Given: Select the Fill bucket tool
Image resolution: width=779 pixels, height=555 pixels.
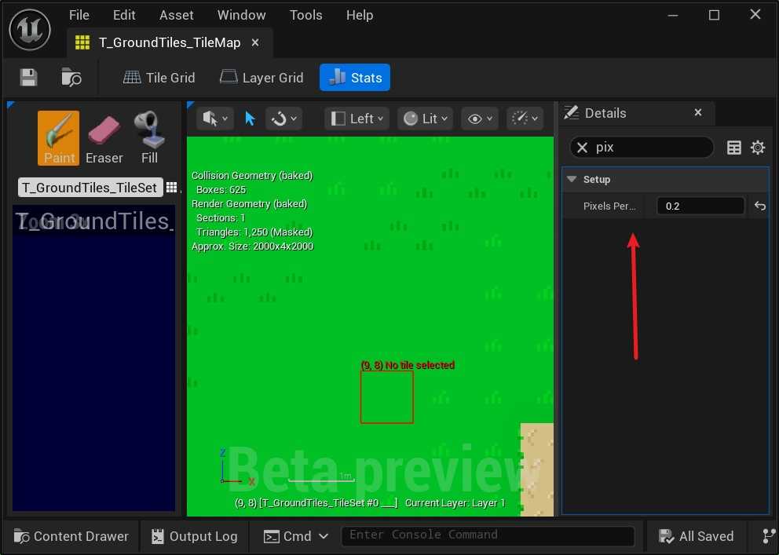Looking at the screenshot, I should [149, 137].
